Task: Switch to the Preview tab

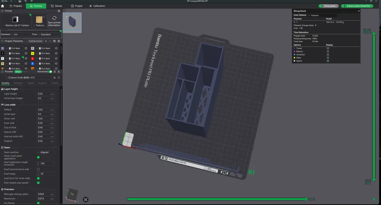Action: pyautogui.click(x=36, y=6)
